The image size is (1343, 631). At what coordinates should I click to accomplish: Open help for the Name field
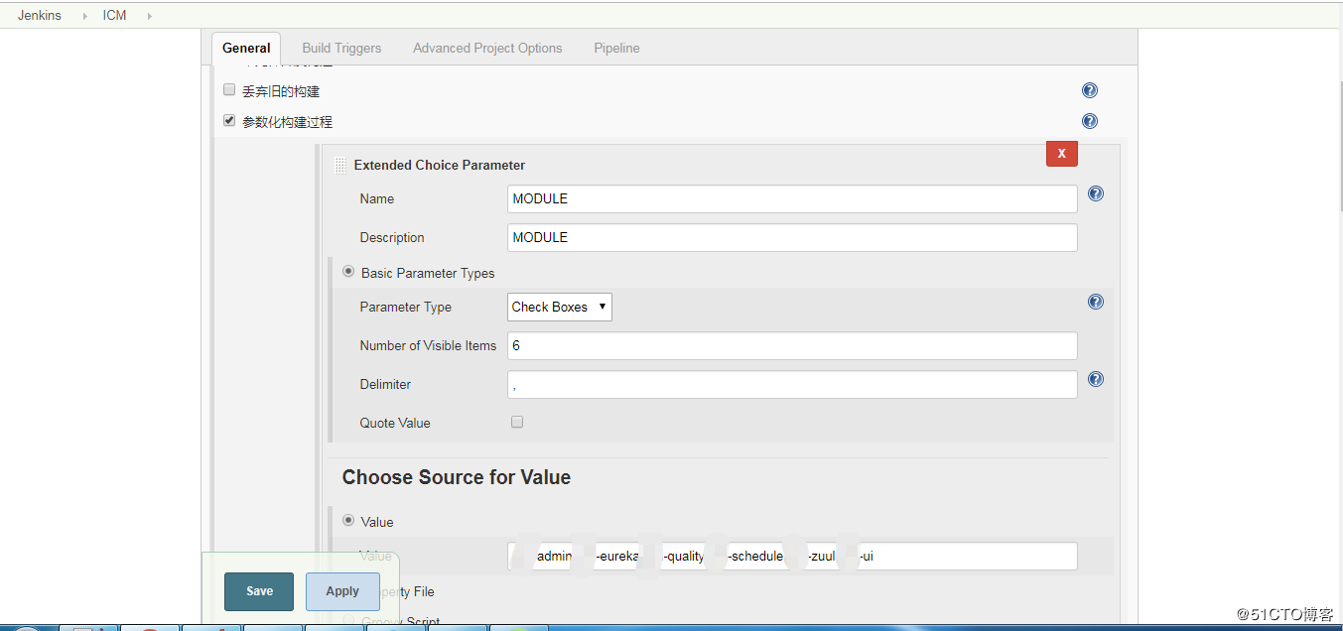click(x=1095, y=193)
